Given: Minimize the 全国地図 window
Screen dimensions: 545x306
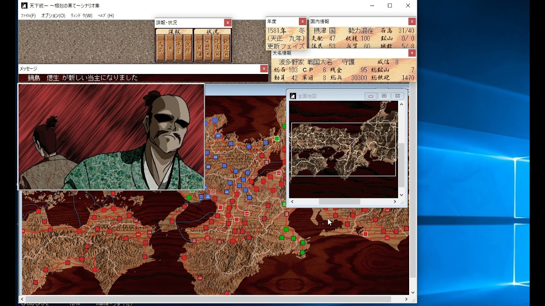Looking at the screenshot, I should click(371, 96).
